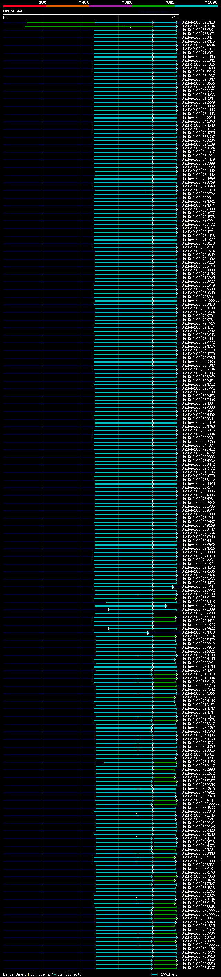The image size is (221, 977).
Task: Click the cyan alignment bar for Q8SAT2
Action: [135, 34]
